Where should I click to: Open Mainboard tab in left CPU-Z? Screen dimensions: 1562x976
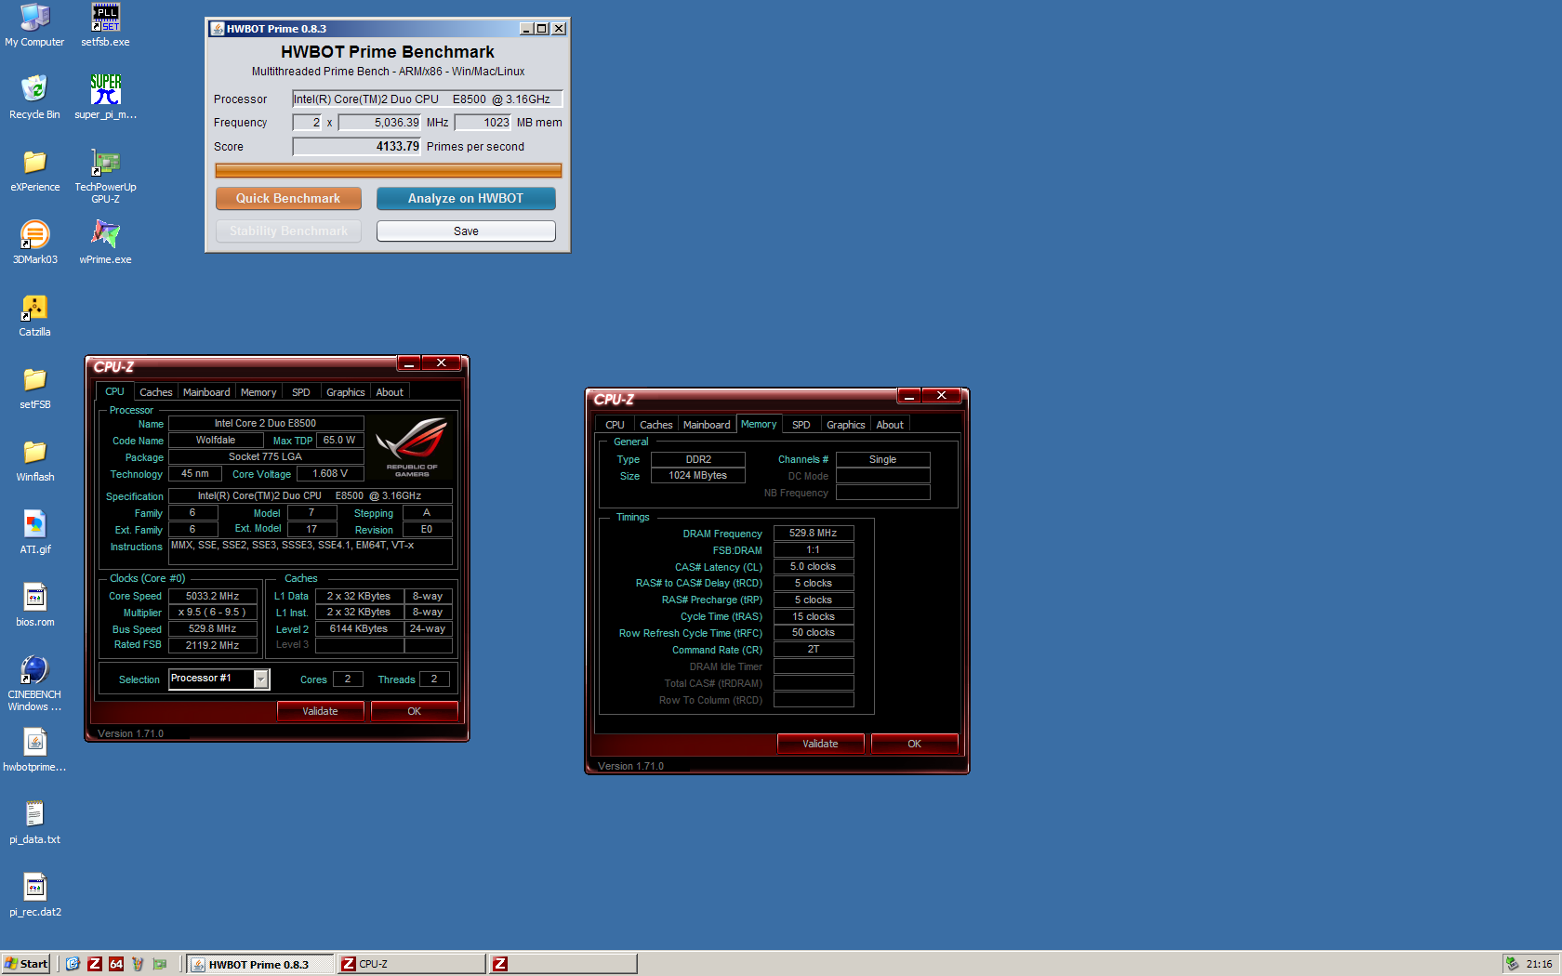coord(206,392)
